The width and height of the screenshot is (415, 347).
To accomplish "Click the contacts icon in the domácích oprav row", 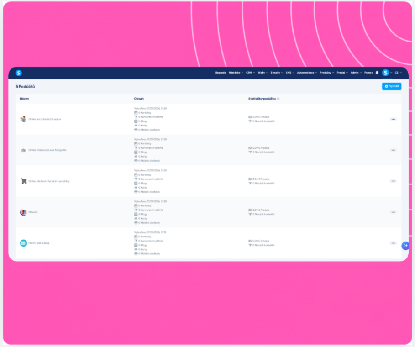I will (136, 113).
